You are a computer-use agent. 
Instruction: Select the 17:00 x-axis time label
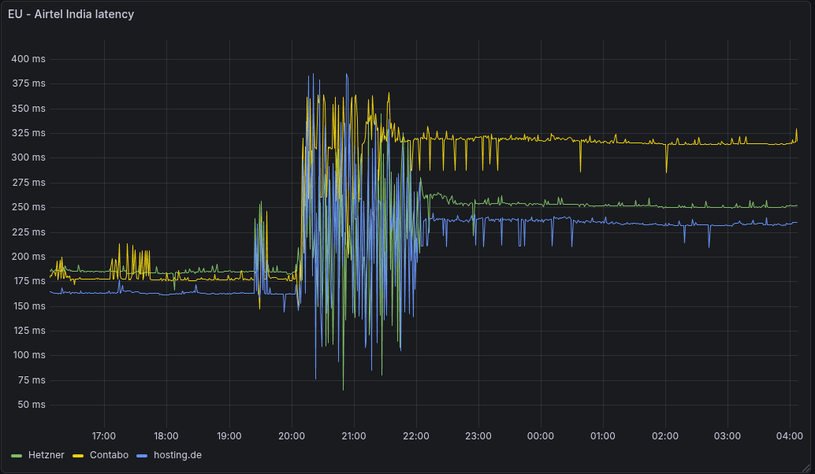click(x=104, y=435)
